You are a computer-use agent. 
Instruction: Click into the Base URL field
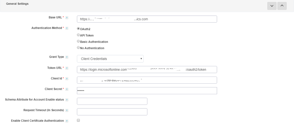(x=147, y=19)
